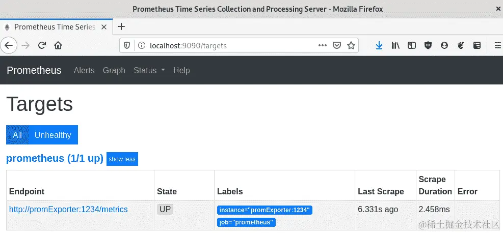
Task: Click the browser back arrow button
Action: [x=9, y=45]
